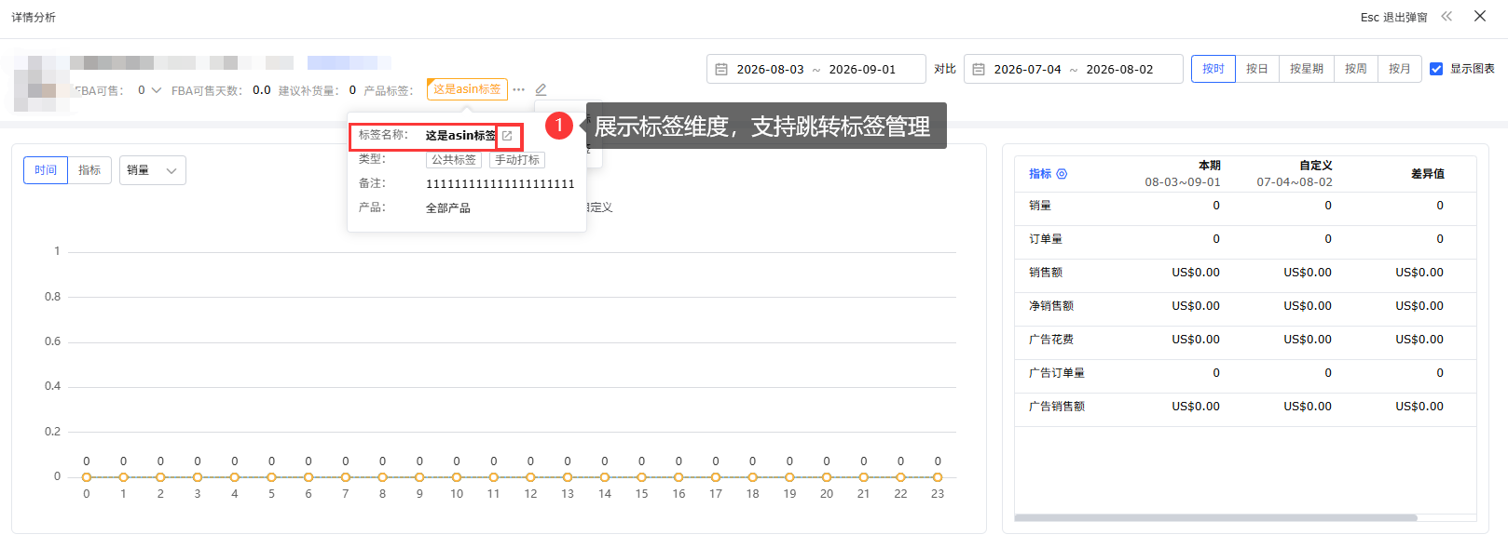Click the 指标 header link in table
Image resolution: width=1508 pixels, height=548 pixels.
click(1040, 174)
